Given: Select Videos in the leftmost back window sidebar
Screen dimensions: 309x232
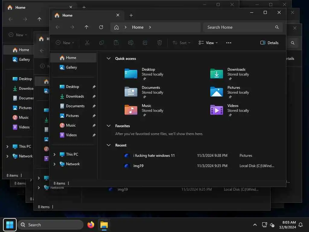Looking at the screenshot, I should pyautogui.click(x=21, y=127).
